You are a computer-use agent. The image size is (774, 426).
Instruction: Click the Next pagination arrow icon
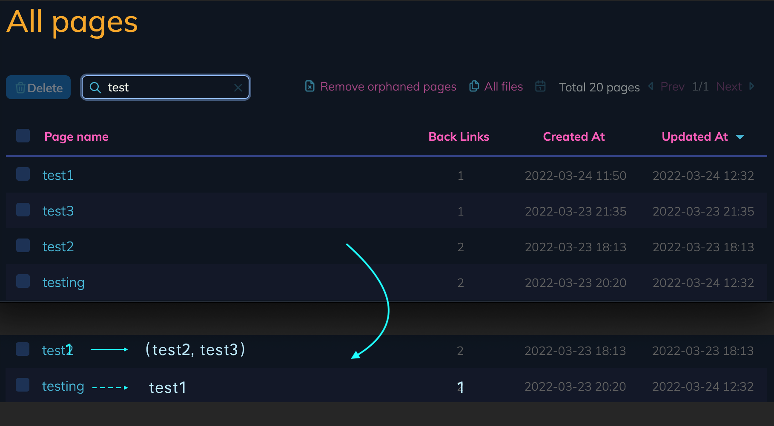753,86
